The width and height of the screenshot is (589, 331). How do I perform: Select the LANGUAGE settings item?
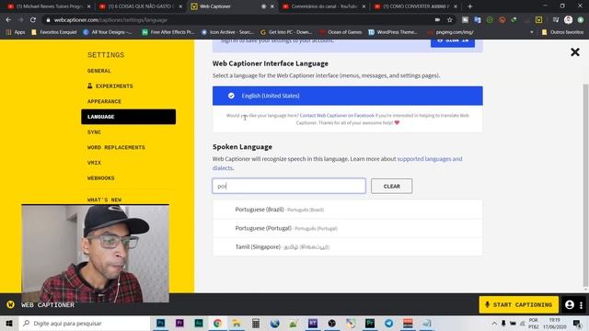[x=128, y=117]
